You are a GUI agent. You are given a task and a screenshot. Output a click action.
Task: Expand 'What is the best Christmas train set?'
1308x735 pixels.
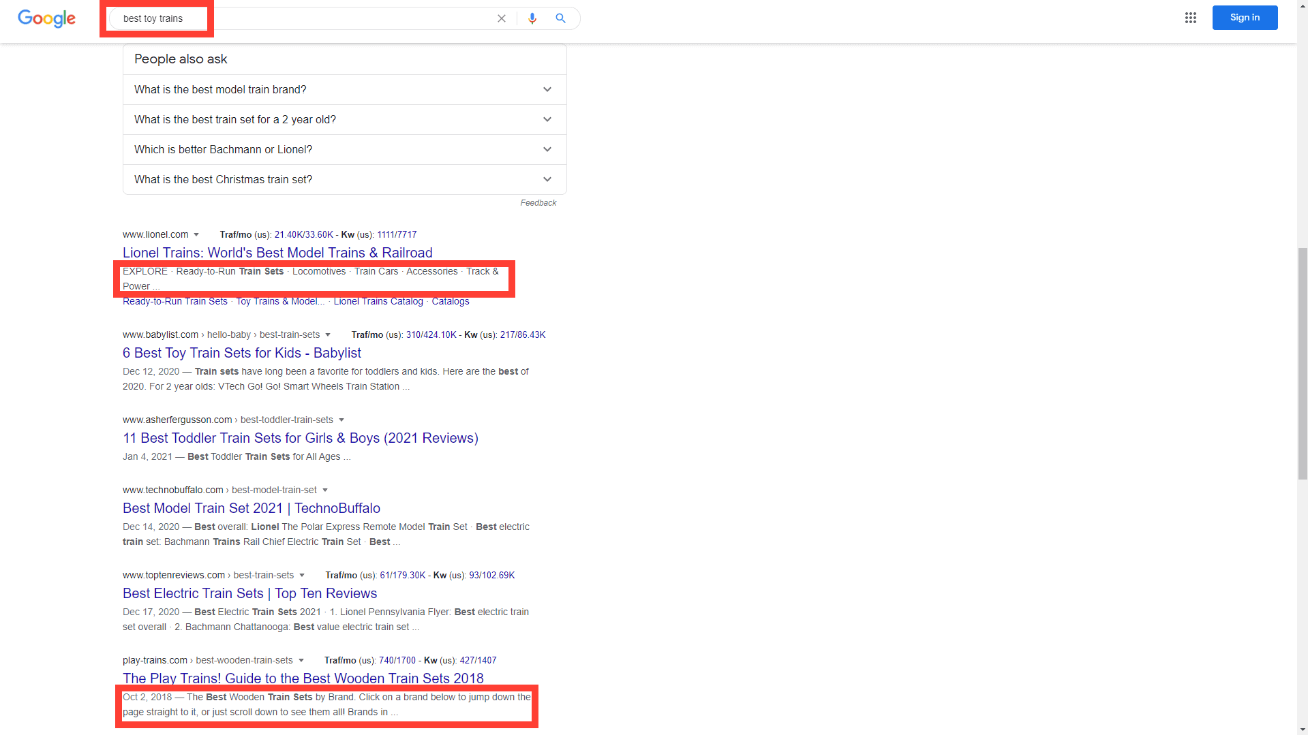[344, 179]
